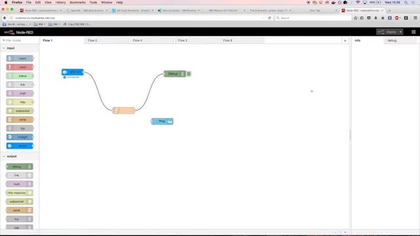Go back with the browser back arrow
Viewport: 420px width, 236px height.
click(x=5, y=18)
